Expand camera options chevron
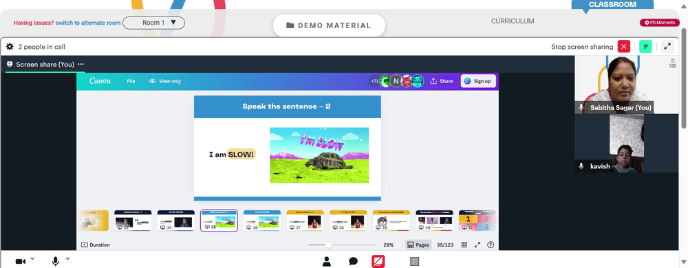The height and width of the screenshot is (268, 688). [x=32, y=258]
